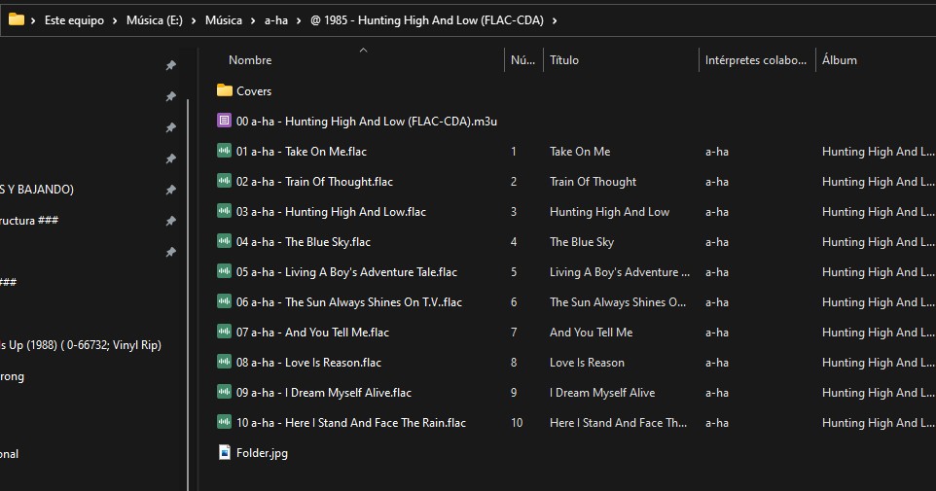Go to 'Música (E:)' drive in the address bar
The image size is (936, 491).
click(154, 20)
